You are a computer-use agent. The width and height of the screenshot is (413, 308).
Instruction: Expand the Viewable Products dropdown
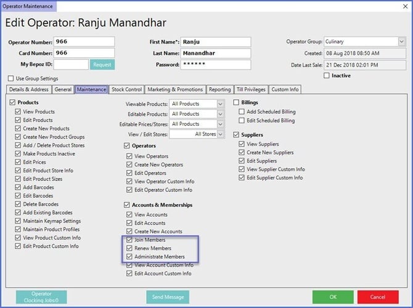click(220, 104)
